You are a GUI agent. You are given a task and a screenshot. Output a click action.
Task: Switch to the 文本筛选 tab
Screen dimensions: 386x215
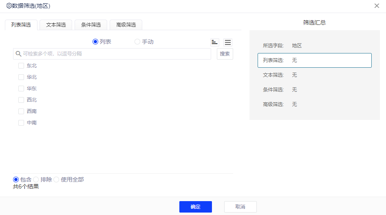point(56,25)
